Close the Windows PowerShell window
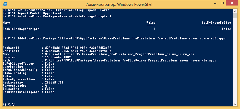Screen dimensions: 240x109 click(x=231, y=3)
